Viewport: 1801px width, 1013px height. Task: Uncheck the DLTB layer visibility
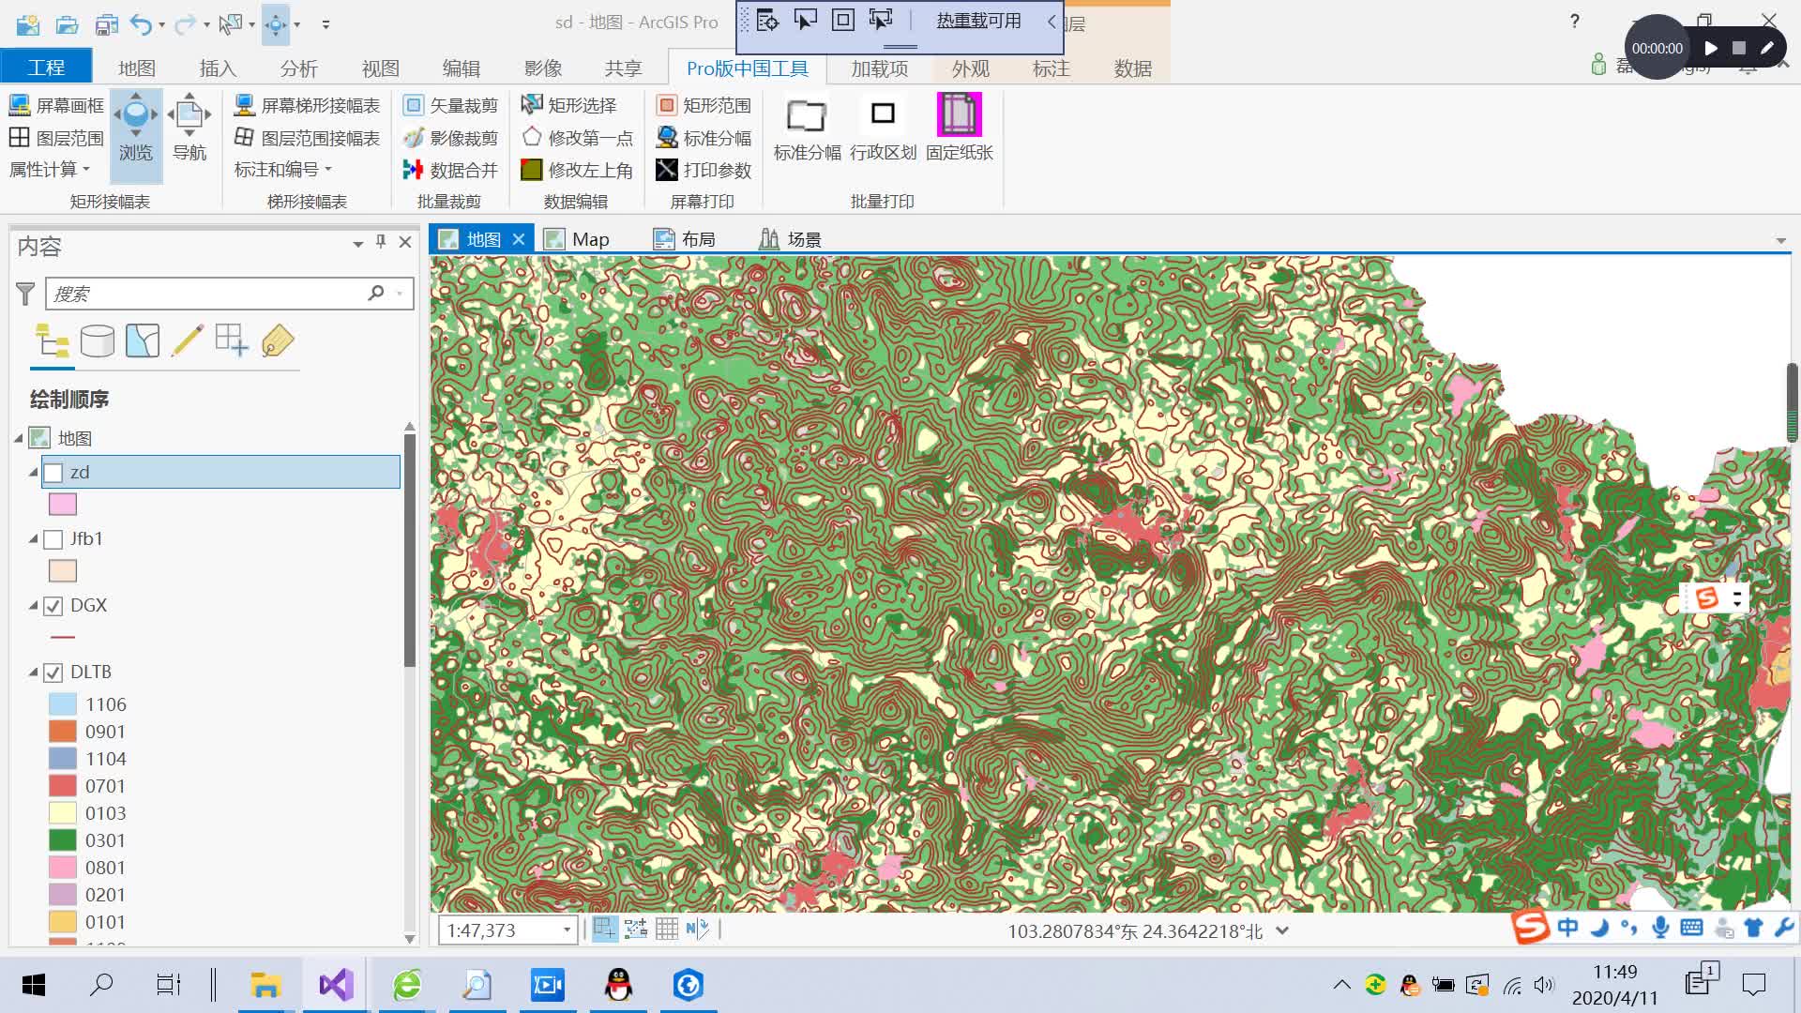53,673
